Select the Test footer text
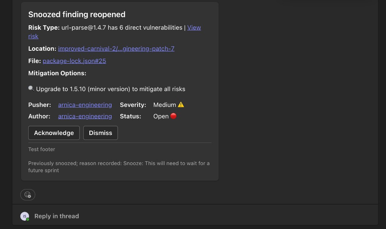This screenshot has width=386, height=229. click(41, 149)
